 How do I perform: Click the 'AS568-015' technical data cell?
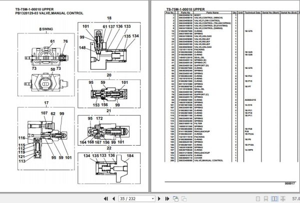[250, 100]
